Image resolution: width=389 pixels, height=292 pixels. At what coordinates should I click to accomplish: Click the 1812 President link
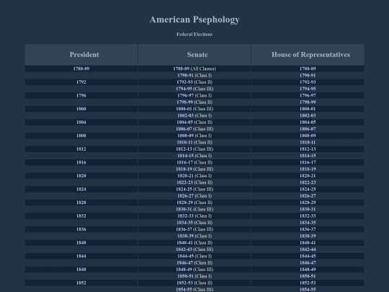pos(81,149)
